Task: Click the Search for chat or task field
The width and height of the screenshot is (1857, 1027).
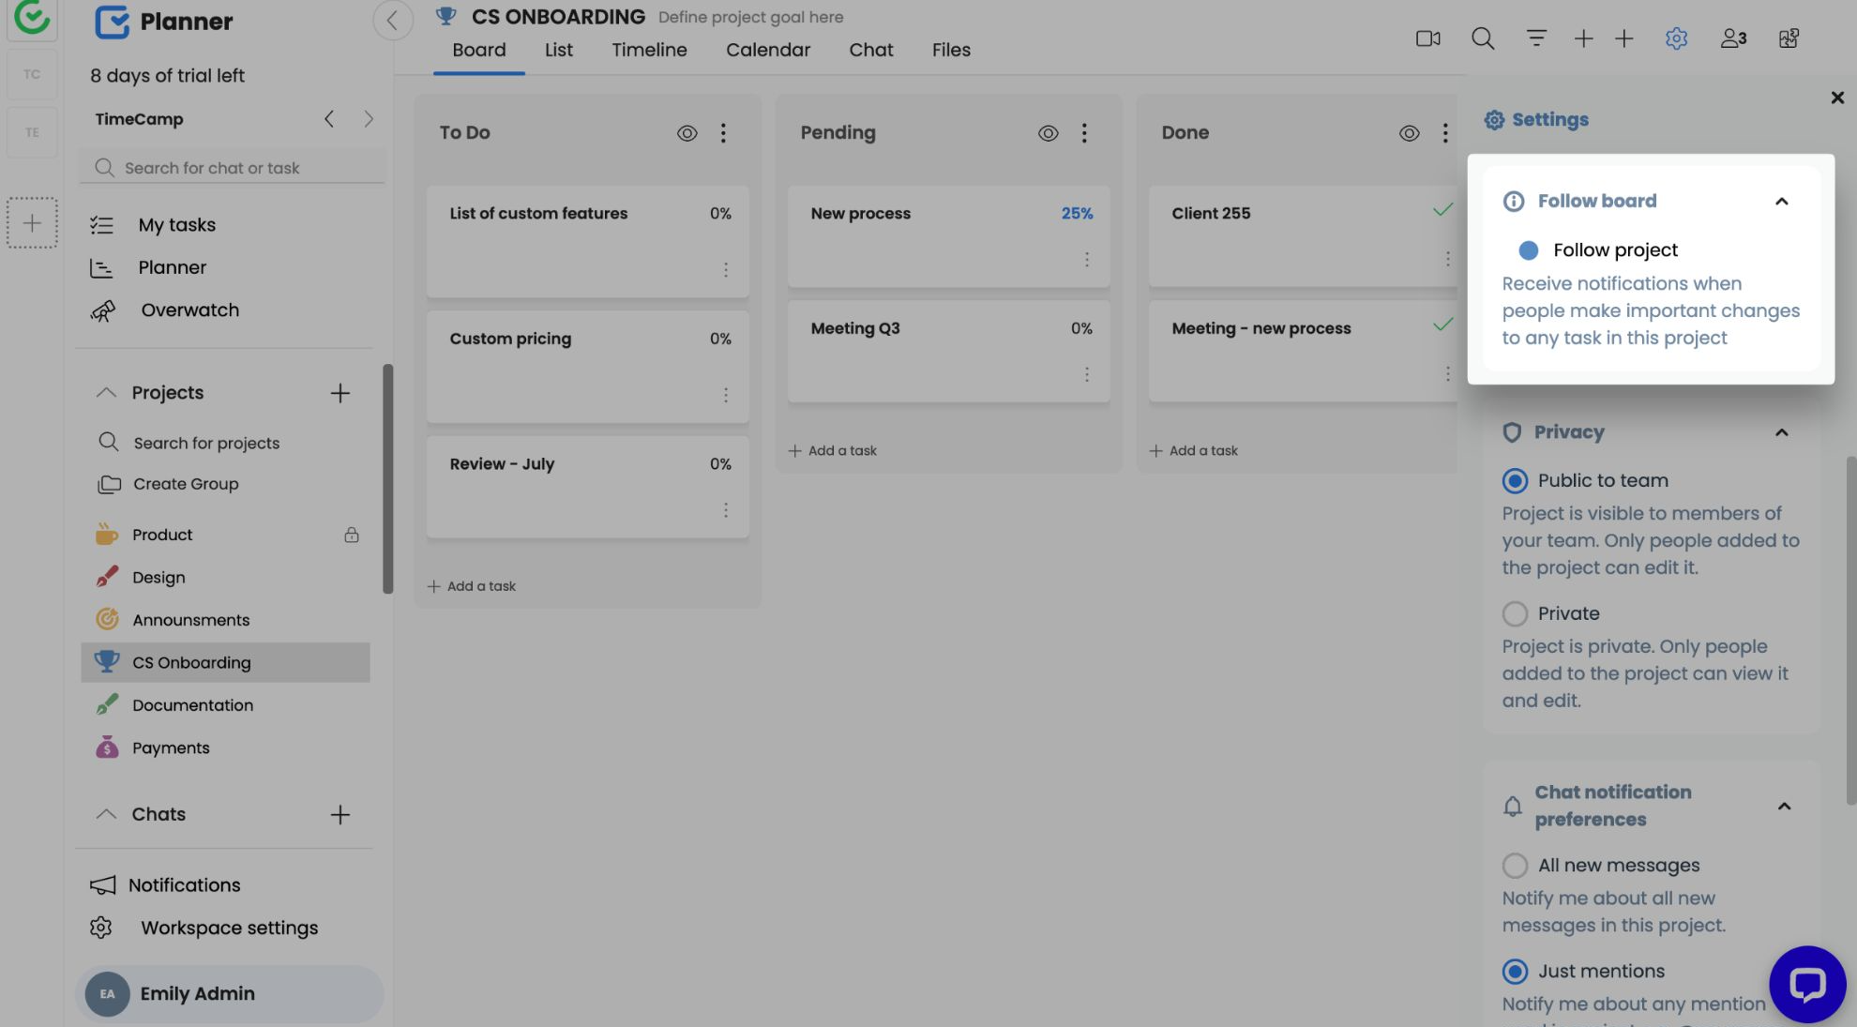Action: (233, 168)
